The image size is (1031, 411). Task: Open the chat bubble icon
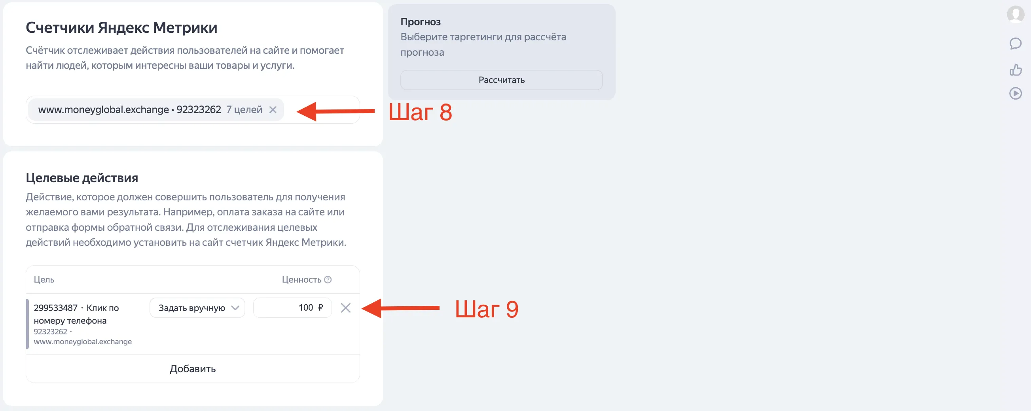(1015, 43)
